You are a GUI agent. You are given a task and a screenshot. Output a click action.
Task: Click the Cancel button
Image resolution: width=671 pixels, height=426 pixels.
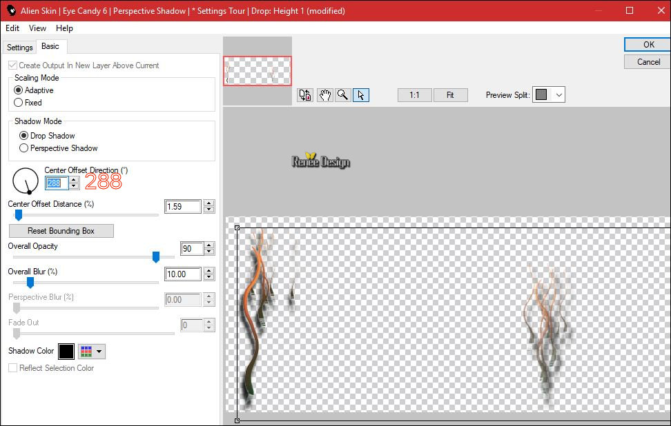[x=648, y=62]
